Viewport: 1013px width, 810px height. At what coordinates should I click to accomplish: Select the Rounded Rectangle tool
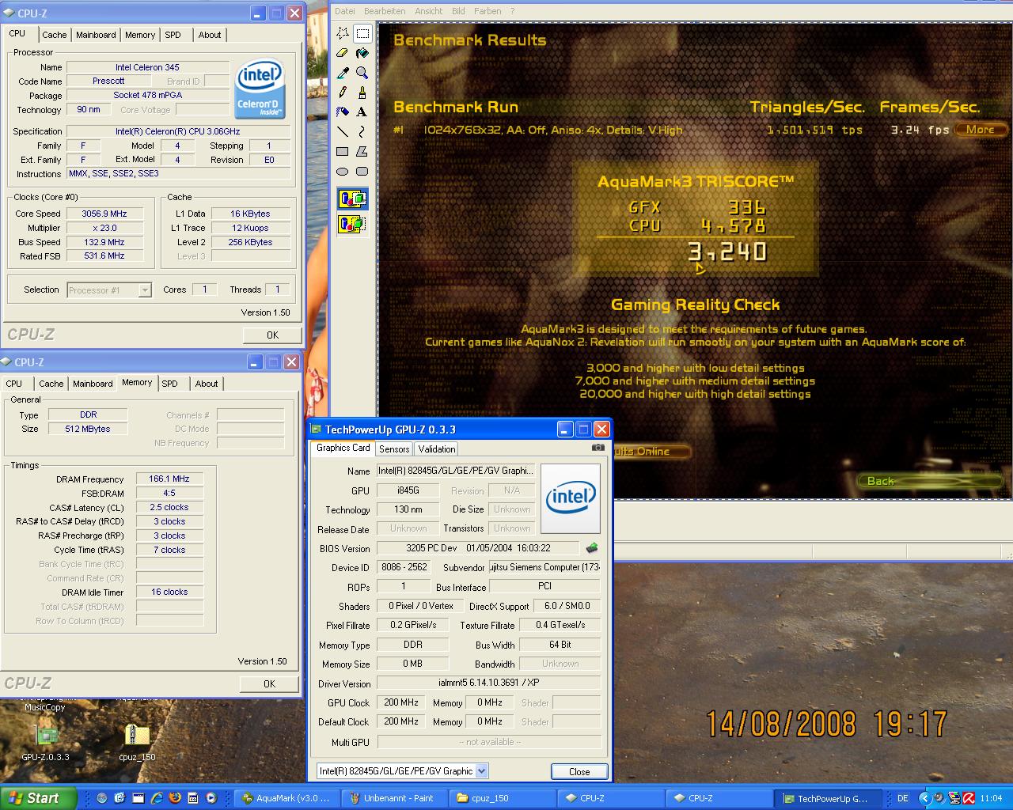pyautogui.click(x=362, y=172)
